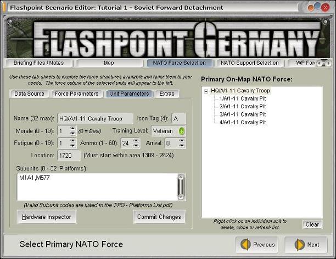
Task: Switch to NATO Support Selection tab
Action: (x=250, y=63)
